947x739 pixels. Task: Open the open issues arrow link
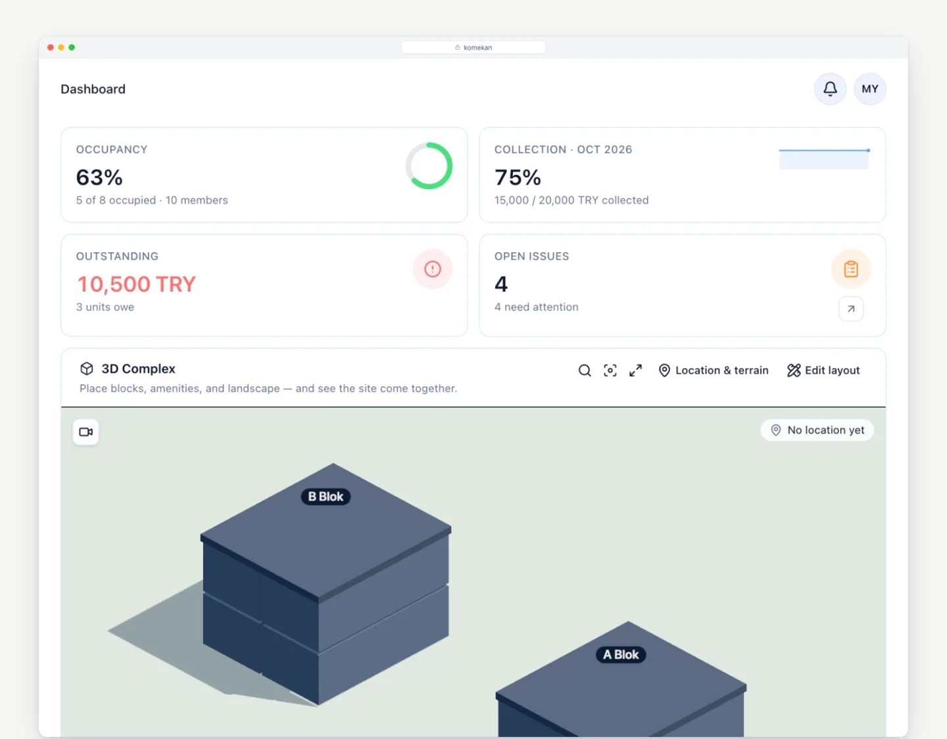coord(851,309)
